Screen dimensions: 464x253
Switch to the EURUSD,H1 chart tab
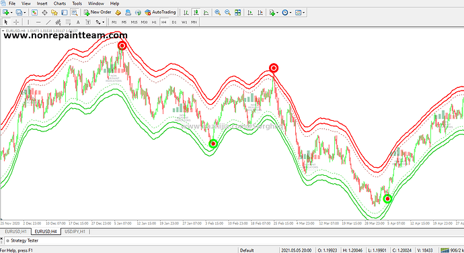coord(15,232)
